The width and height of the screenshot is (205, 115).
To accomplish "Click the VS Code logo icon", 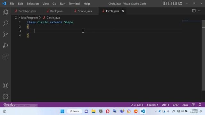I will (4, 4).
